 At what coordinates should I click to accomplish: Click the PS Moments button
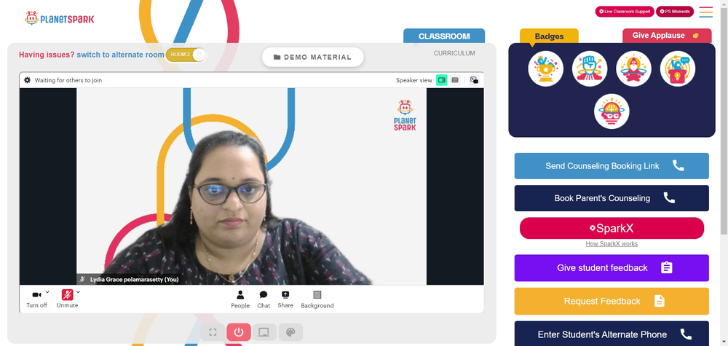coord(675,12)
